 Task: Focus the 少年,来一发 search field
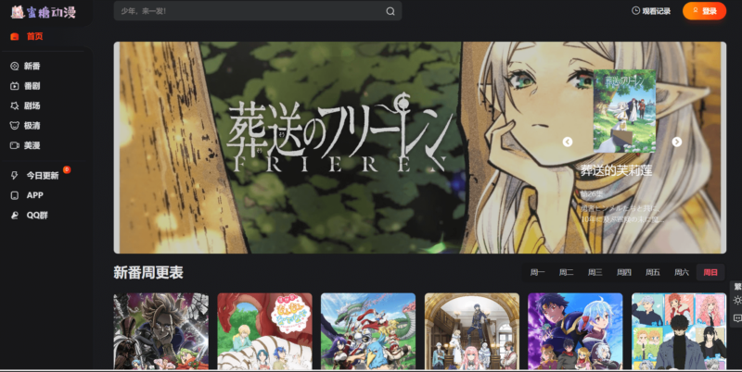click(x=250, y=11)
